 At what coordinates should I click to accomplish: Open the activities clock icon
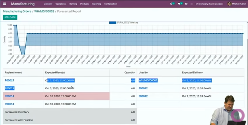[x=171, y=4]
